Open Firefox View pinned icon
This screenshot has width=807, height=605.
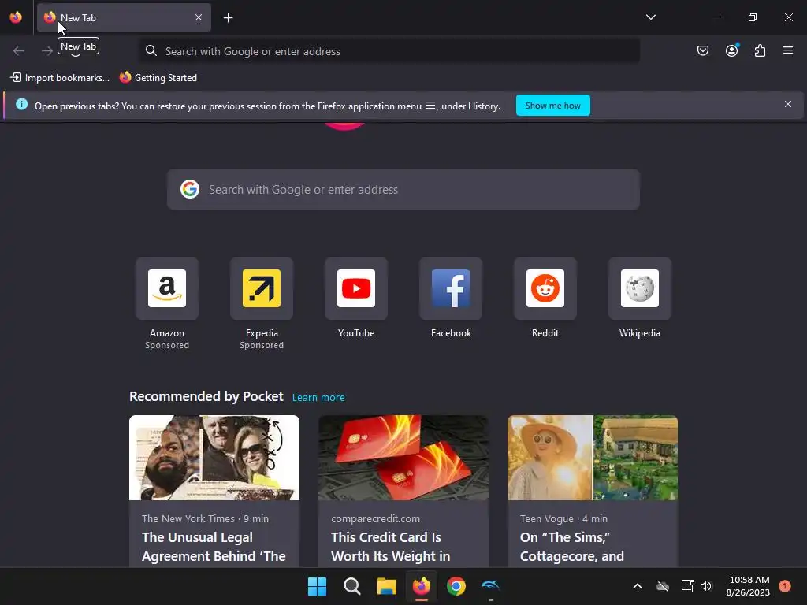(16, 17)
